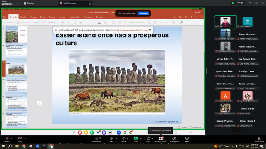Open the react options arrow next to React
Screen dimensions: 266x149
tap(128, 138)
